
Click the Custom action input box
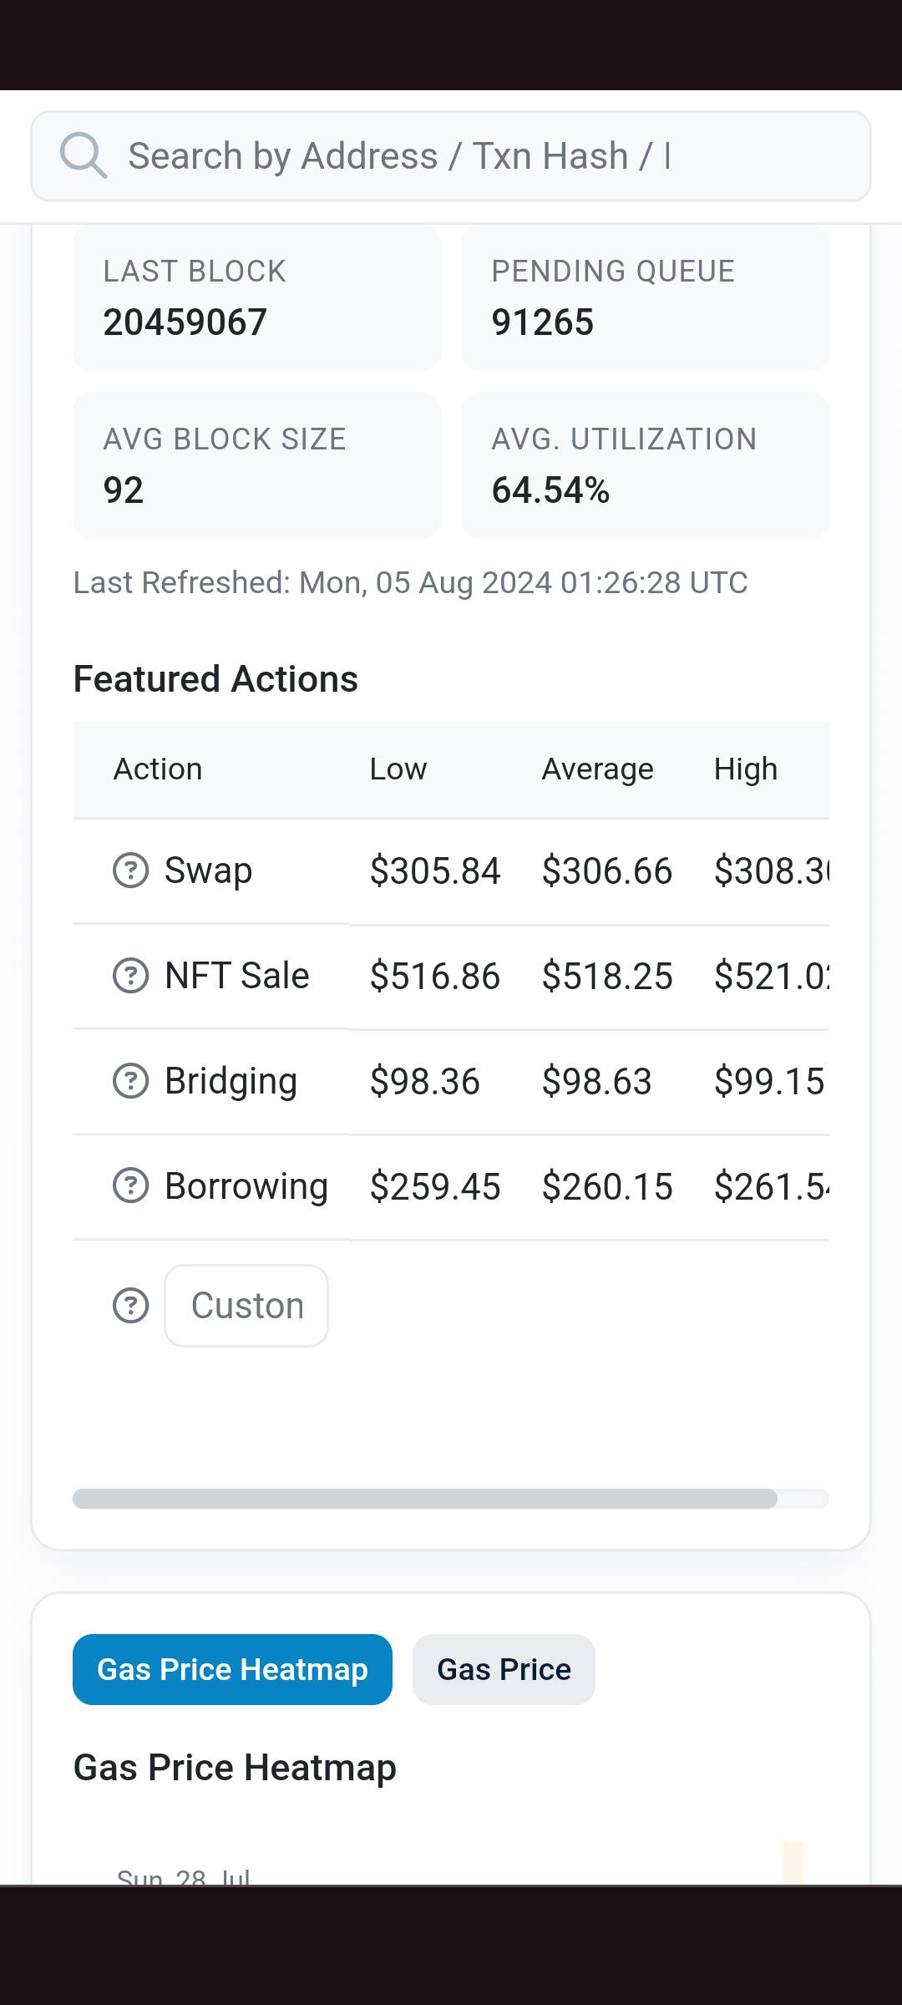[x=246, y=1306]
